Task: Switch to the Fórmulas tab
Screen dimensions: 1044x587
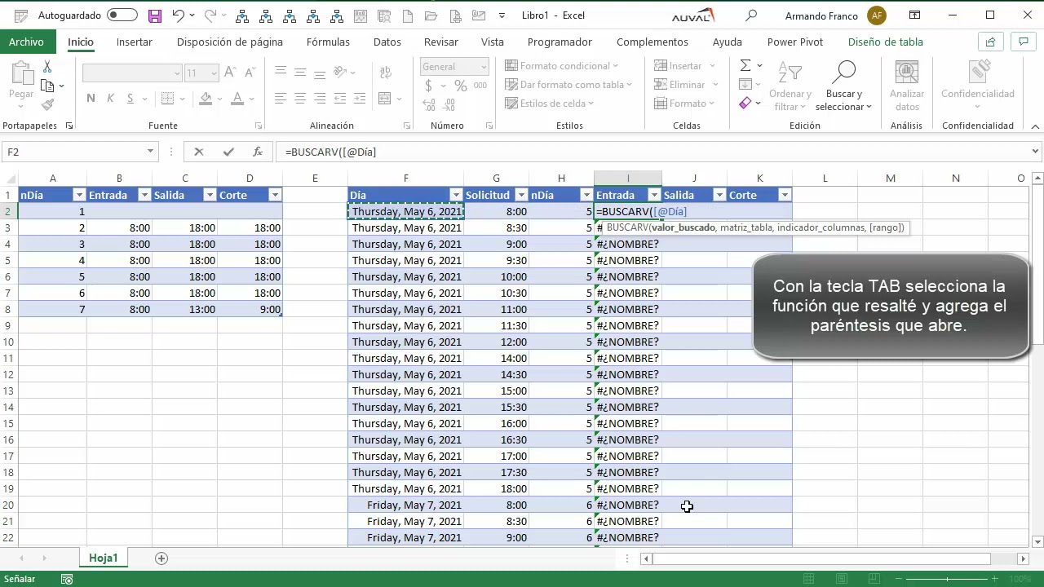Action: click(x=328, y=42)
